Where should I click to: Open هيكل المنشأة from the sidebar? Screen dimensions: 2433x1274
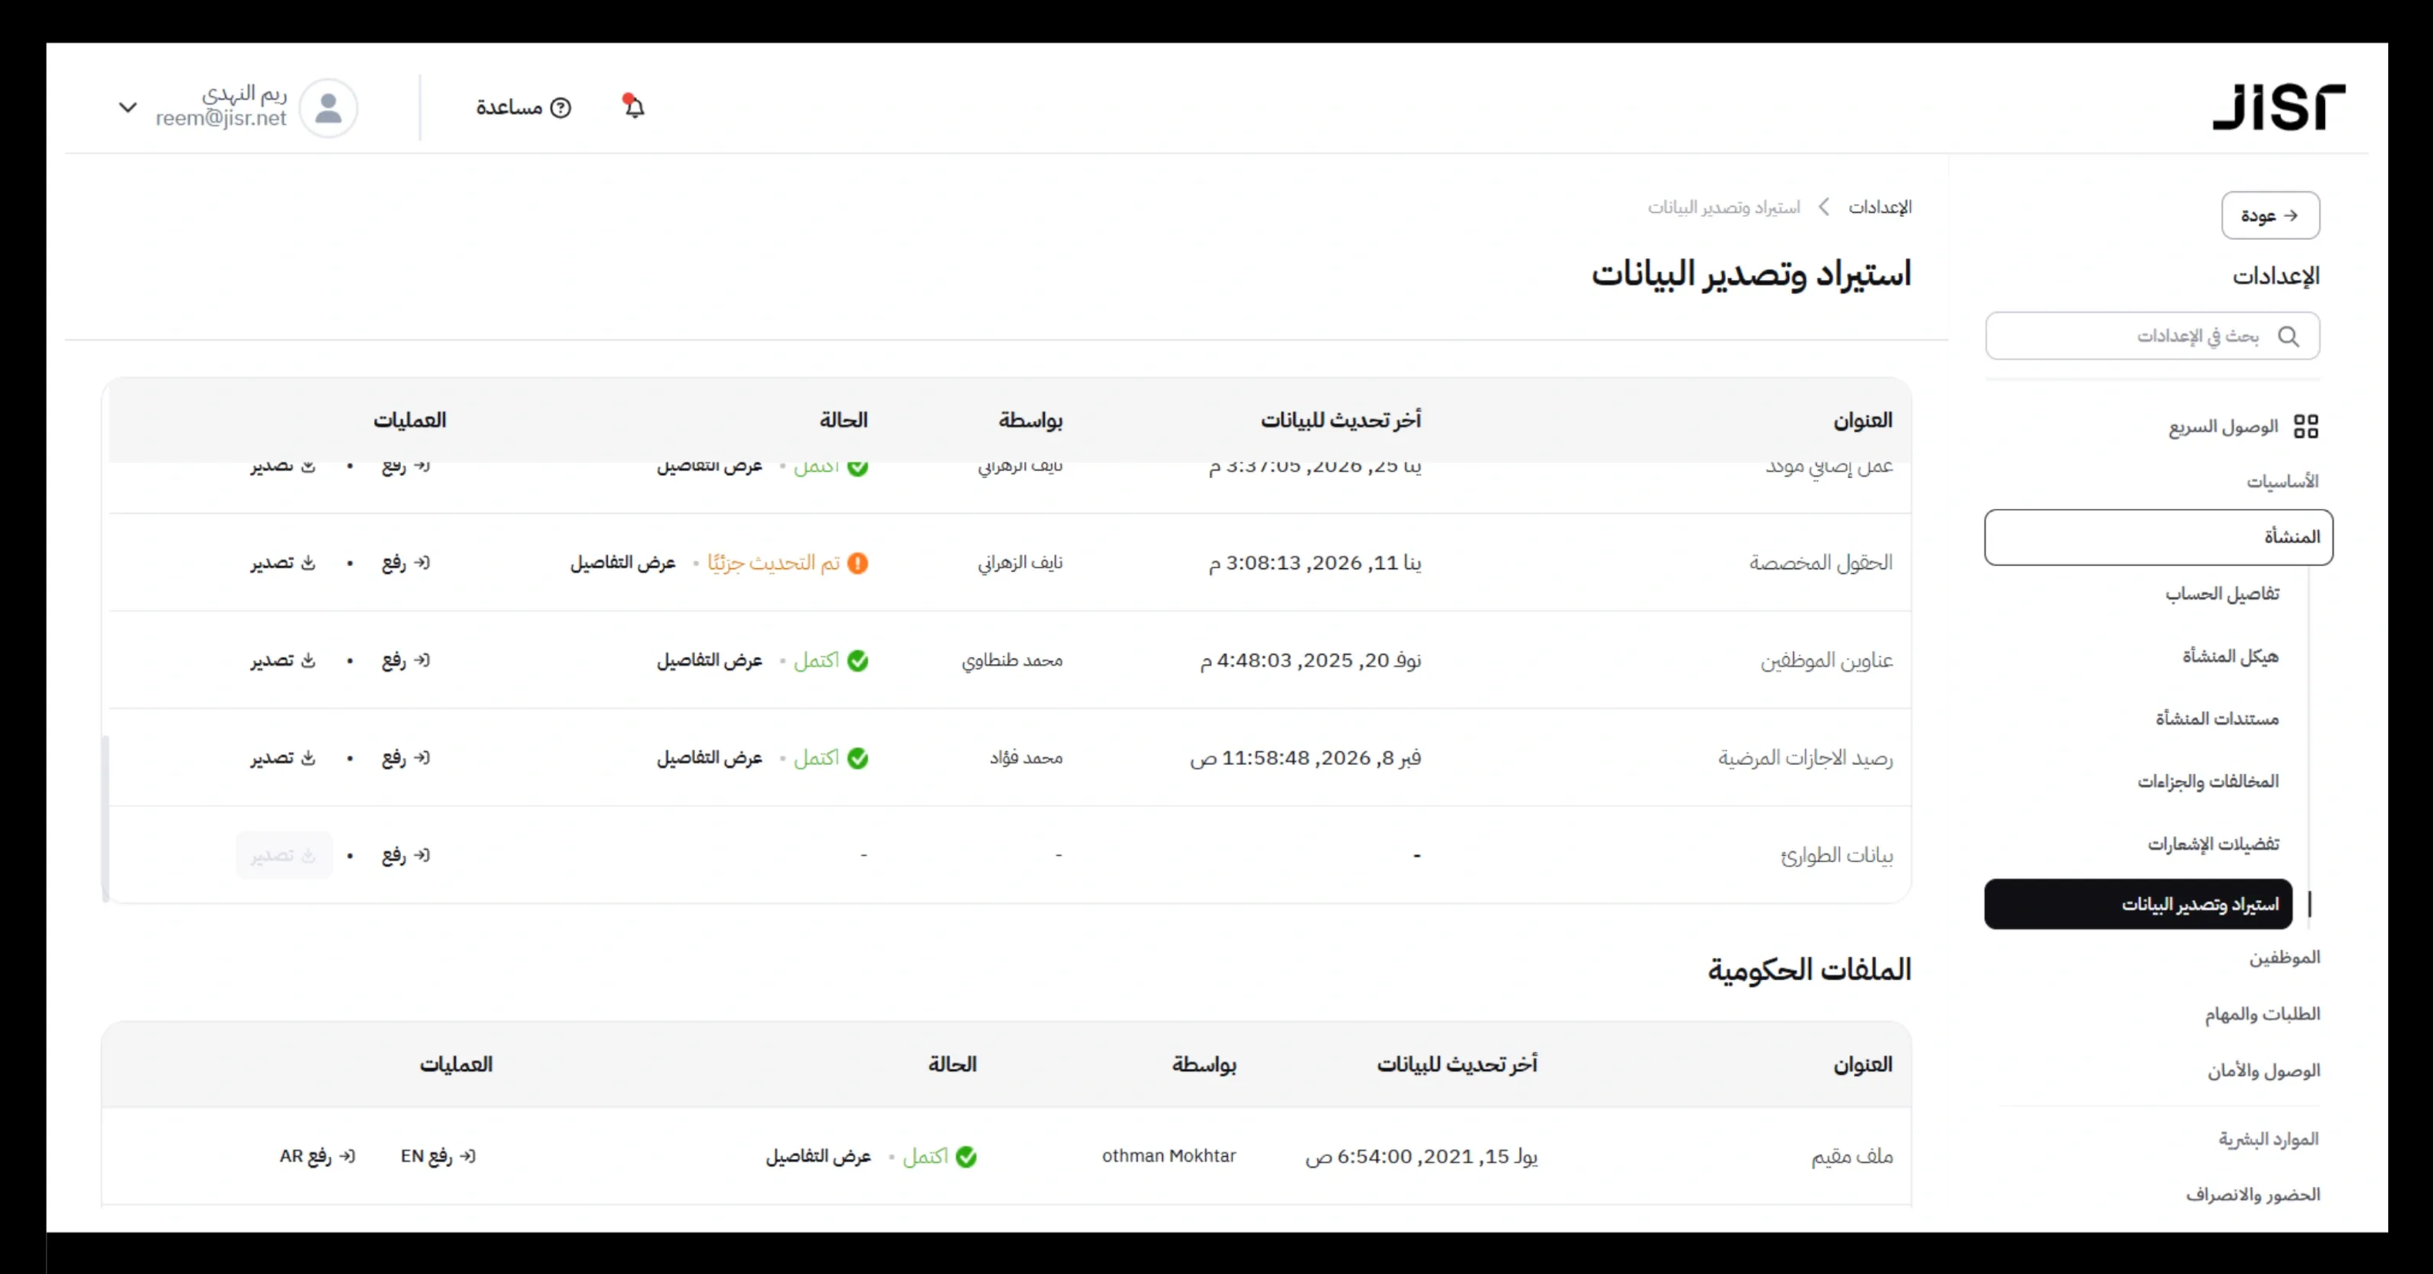(2228, 656)
